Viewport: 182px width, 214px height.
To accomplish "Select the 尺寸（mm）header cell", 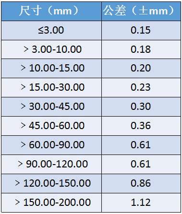I will [x=51, y=11].
